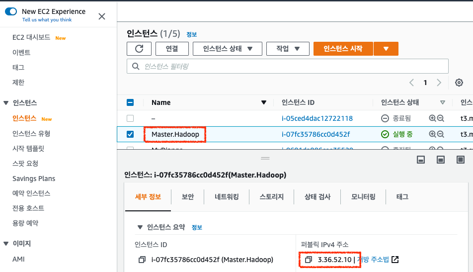Toggle the select-all instances checkbox
473x272 pixels.
pyautogui.click(x=130, y=102)
